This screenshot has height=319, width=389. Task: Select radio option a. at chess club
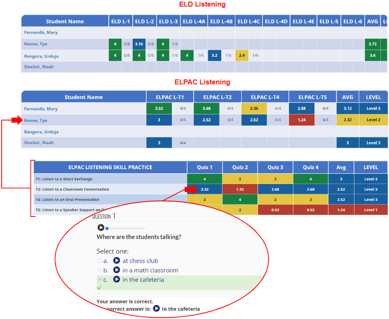click(x=100, y=261)
